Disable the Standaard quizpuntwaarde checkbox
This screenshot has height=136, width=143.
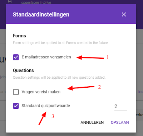pyautogui.click(x=16, y=106)
